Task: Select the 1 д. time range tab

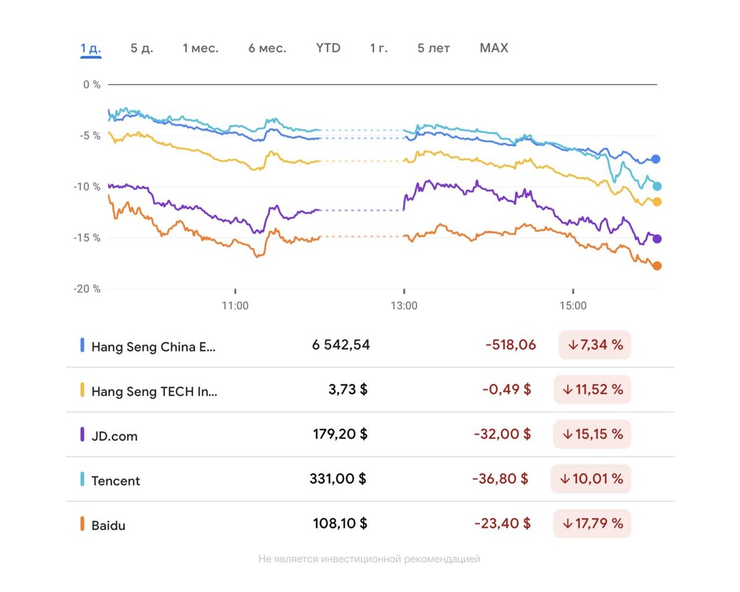Action: [91, 48]
